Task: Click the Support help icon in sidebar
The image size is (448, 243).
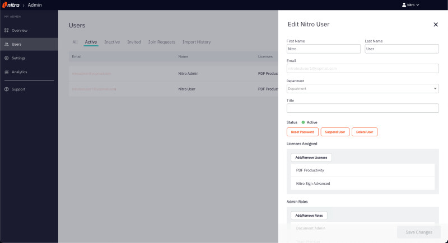Action: (x=6, y=89)
